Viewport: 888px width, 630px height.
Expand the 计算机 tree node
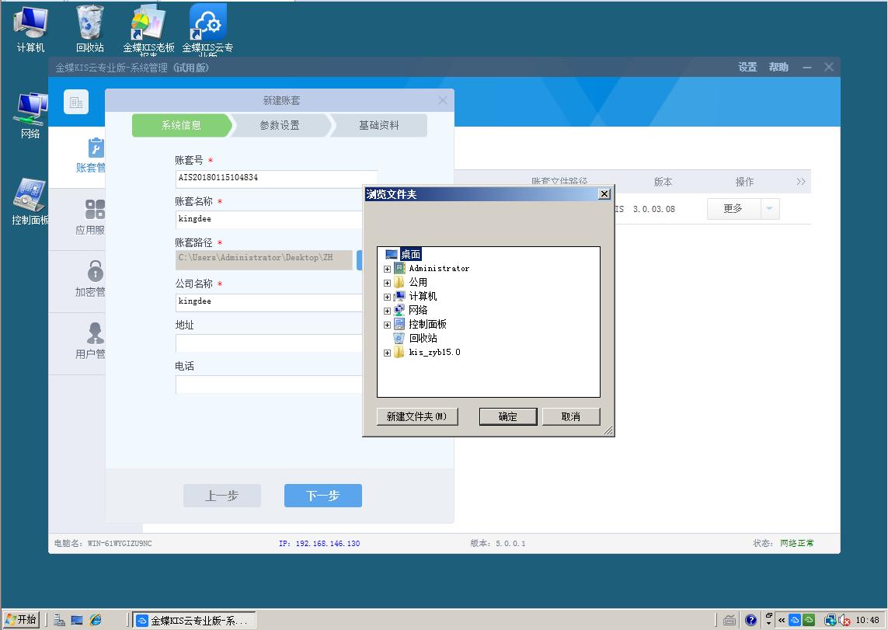pyautogui.click(x=388, y=297)
